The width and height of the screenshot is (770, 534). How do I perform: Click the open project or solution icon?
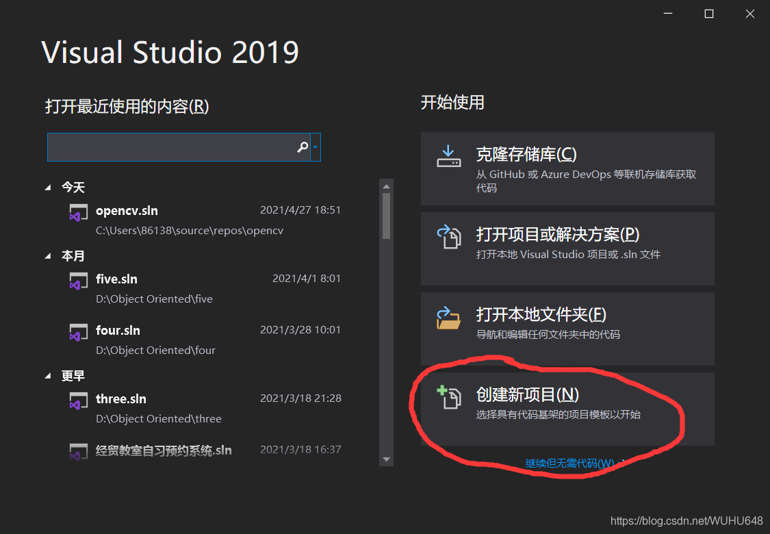449,236
